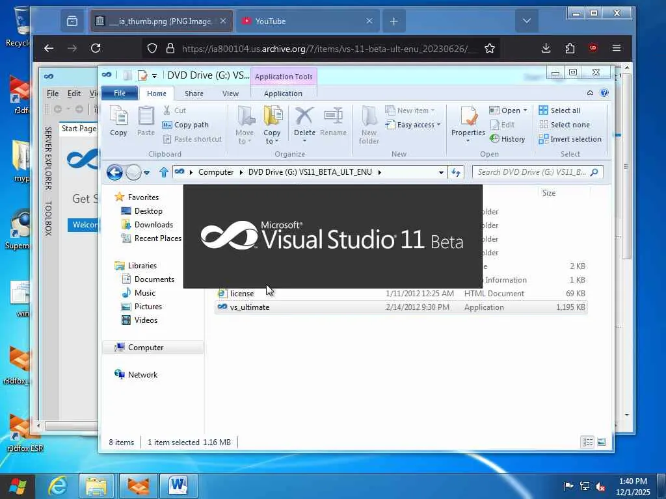Screen dimensions: 666x499
Task: Select Downloads under Favorites
Action: point(148,225)
